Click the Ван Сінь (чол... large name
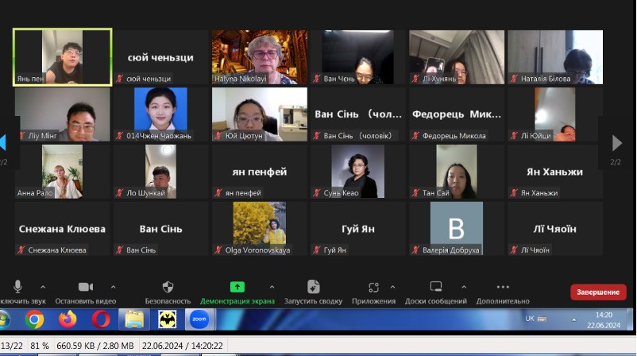The width and height of the screenshot is (637, 356). tap(358, 114)
